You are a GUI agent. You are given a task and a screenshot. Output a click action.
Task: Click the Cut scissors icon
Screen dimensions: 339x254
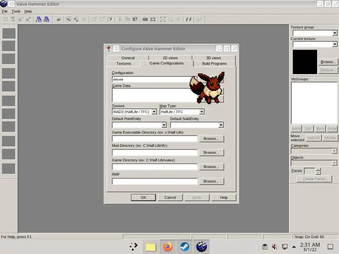(x=120, y=20)
